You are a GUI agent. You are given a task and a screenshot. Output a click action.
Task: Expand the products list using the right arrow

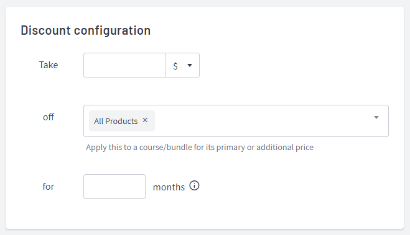coord(376,118)
